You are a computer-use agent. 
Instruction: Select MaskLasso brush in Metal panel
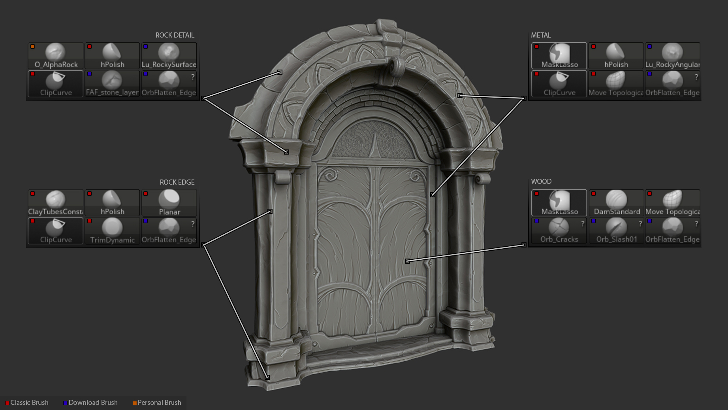click(559, 56)
